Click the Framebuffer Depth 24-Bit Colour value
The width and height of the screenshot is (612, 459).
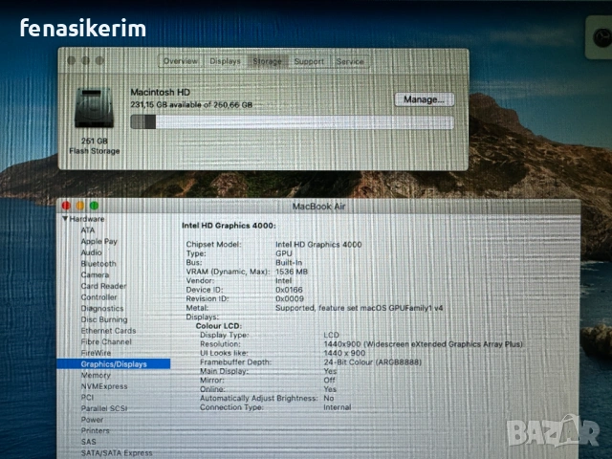pyautogui.click(x=373, y=362)
